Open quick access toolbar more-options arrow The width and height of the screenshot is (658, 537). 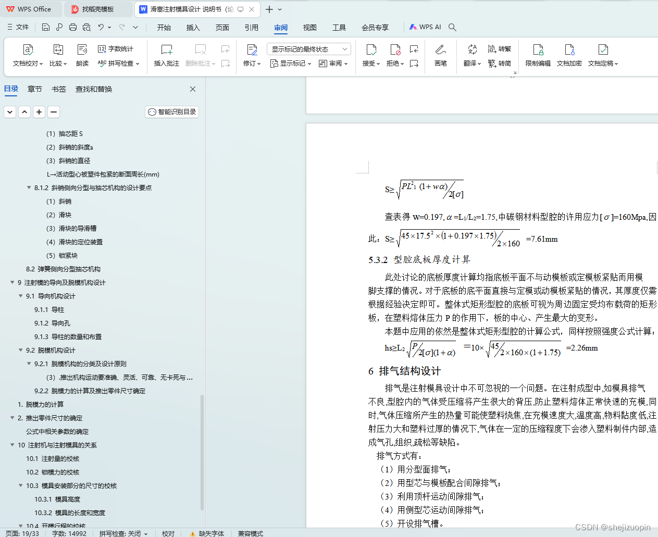(x=135, y=27)
